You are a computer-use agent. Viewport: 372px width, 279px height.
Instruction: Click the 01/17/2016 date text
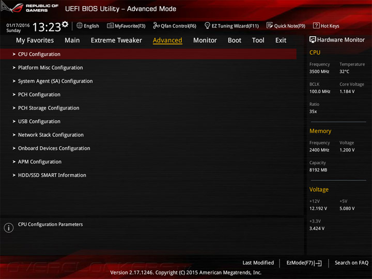pos(18,25)
